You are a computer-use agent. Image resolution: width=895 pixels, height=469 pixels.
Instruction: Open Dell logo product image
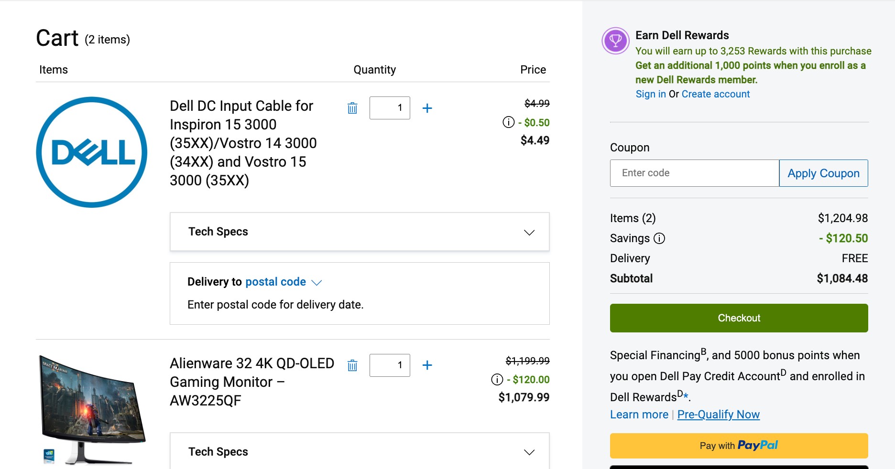point(92,152)
